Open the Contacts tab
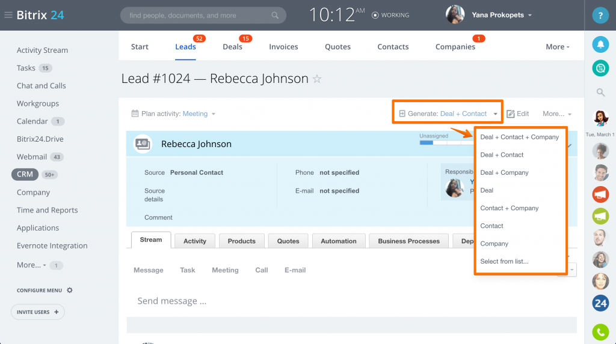 393,47
